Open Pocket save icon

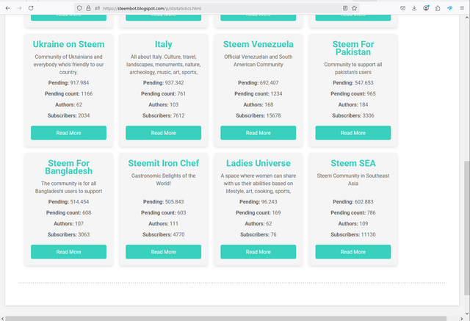tap(403, 8)
